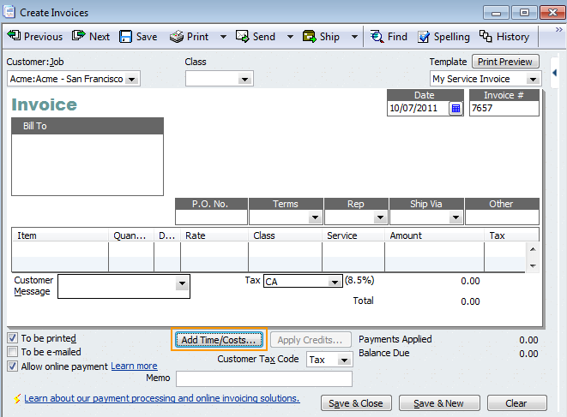Click the Other field
This screenshot has width=567, height=417.
502,217
